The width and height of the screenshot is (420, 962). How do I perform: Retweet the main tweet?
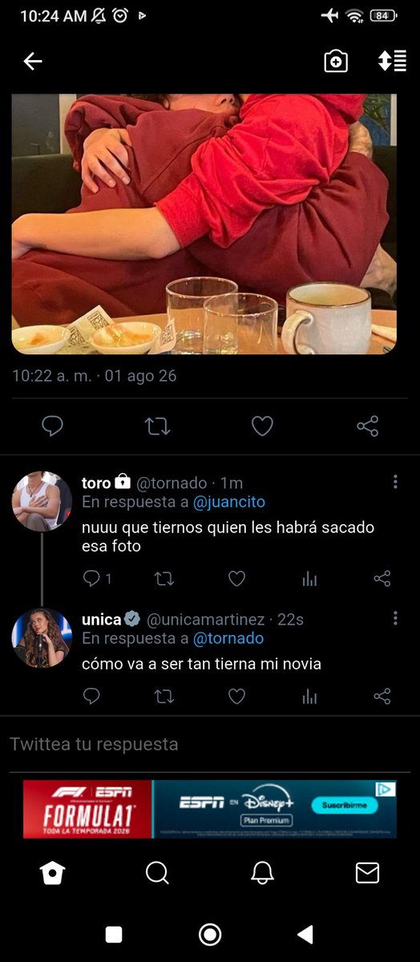157,426
